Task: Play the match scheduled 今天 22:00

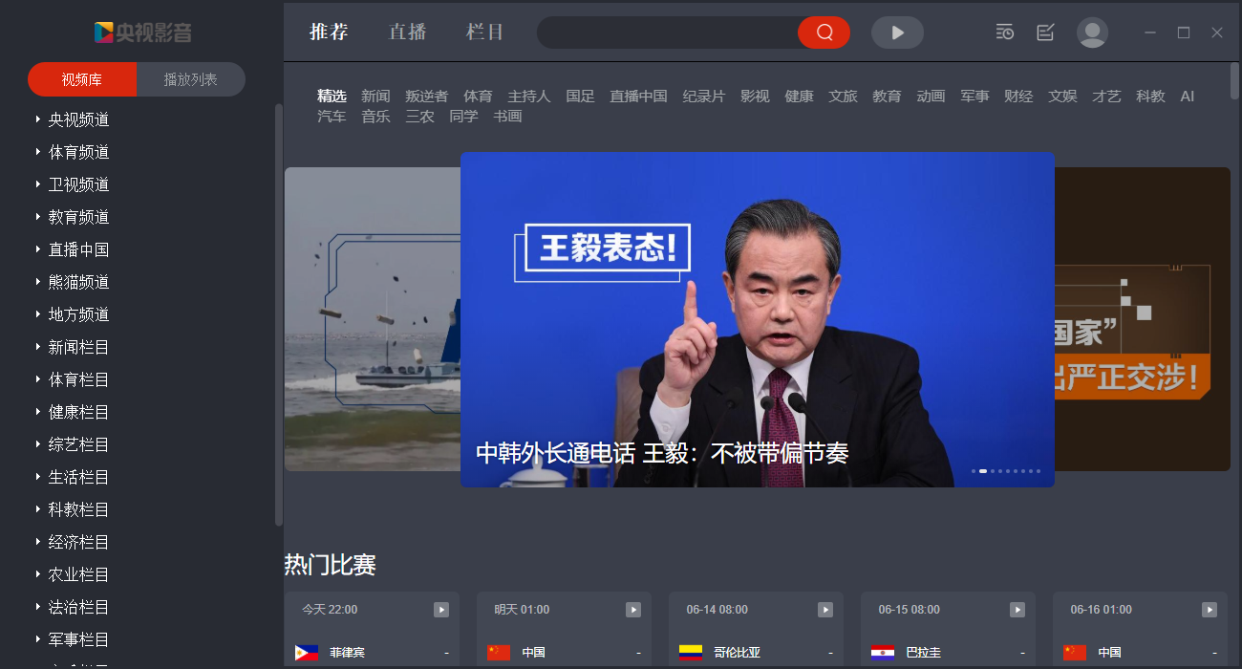Action: (440, 610)
